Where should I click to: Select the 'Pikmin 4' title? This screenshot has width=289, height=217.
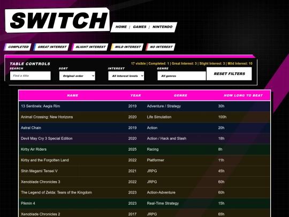[x=28, y=204]
